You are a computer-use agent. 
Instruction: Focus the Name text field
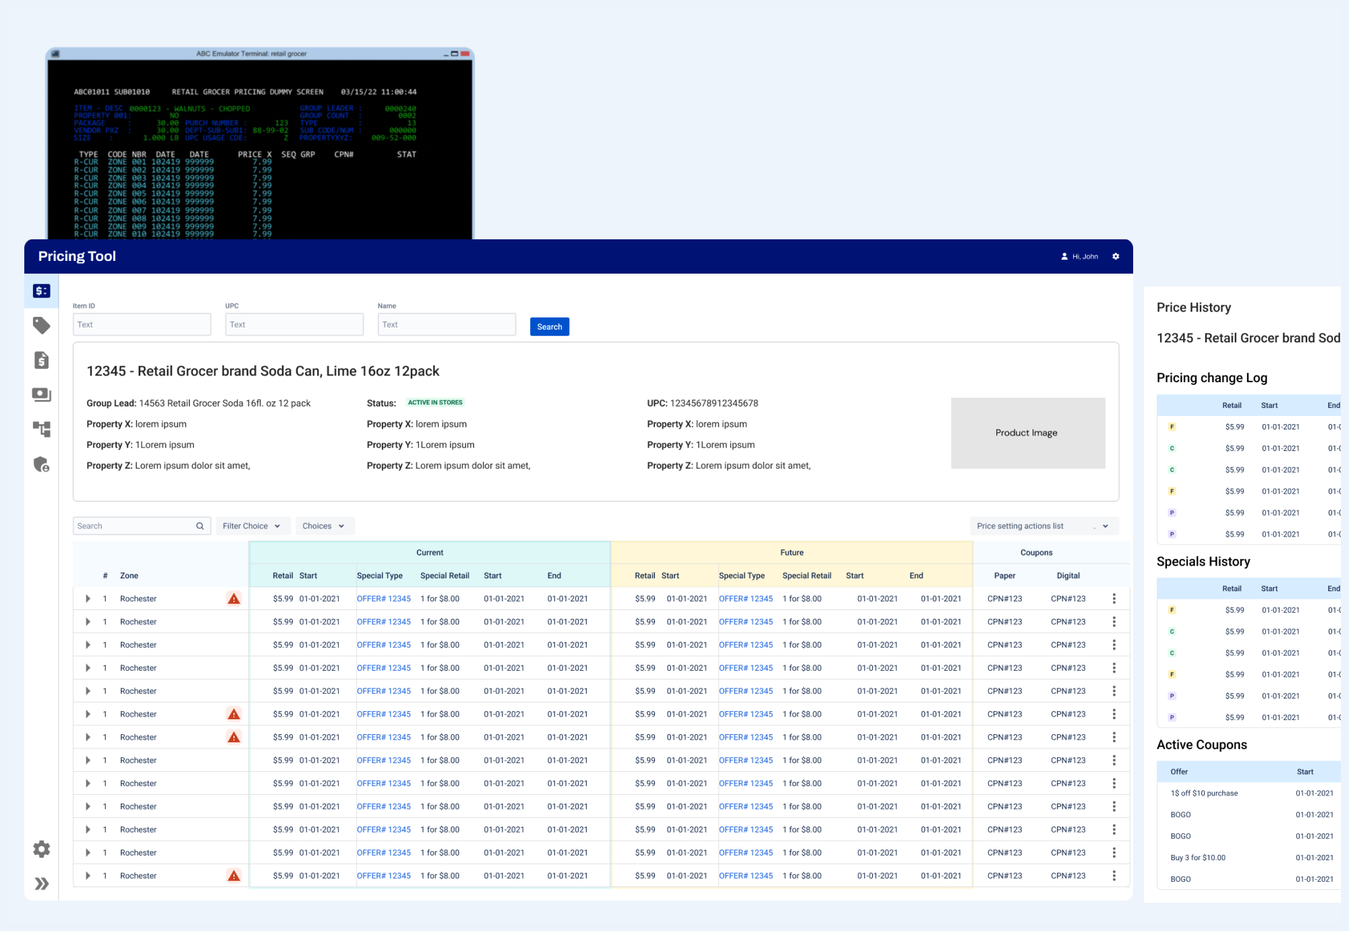pos(447,324)
